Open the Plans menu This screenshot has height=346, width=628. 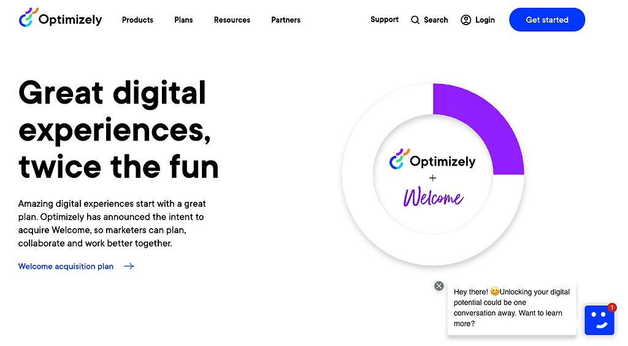183,20
